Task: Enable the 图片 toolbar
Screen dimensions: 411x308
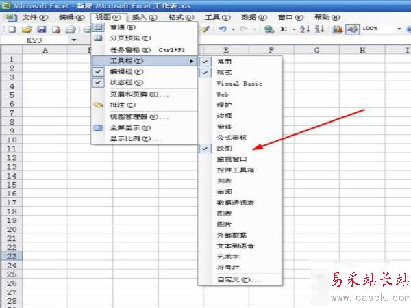Action: click(240, 224)
